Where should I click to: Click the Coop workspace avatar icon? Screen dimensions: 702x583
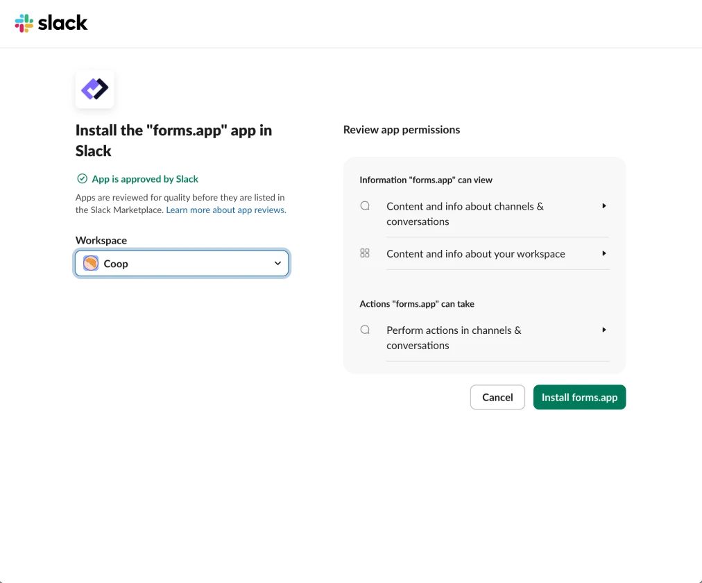click(x=90, y=264)
